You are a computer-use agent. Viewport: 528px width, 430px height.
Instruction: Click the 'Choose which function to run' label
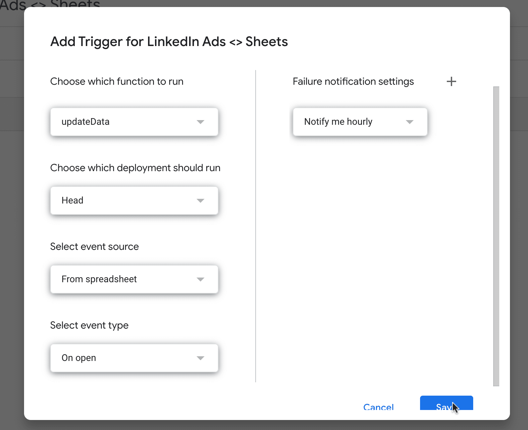tap(117, 81)
